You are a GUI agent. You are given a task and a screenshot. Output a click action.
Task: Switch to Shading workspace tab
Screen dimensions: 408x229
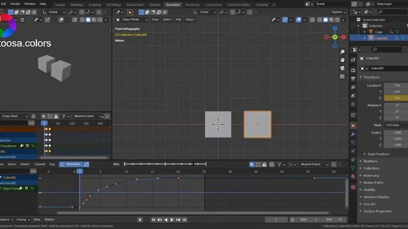coord(155,4)
